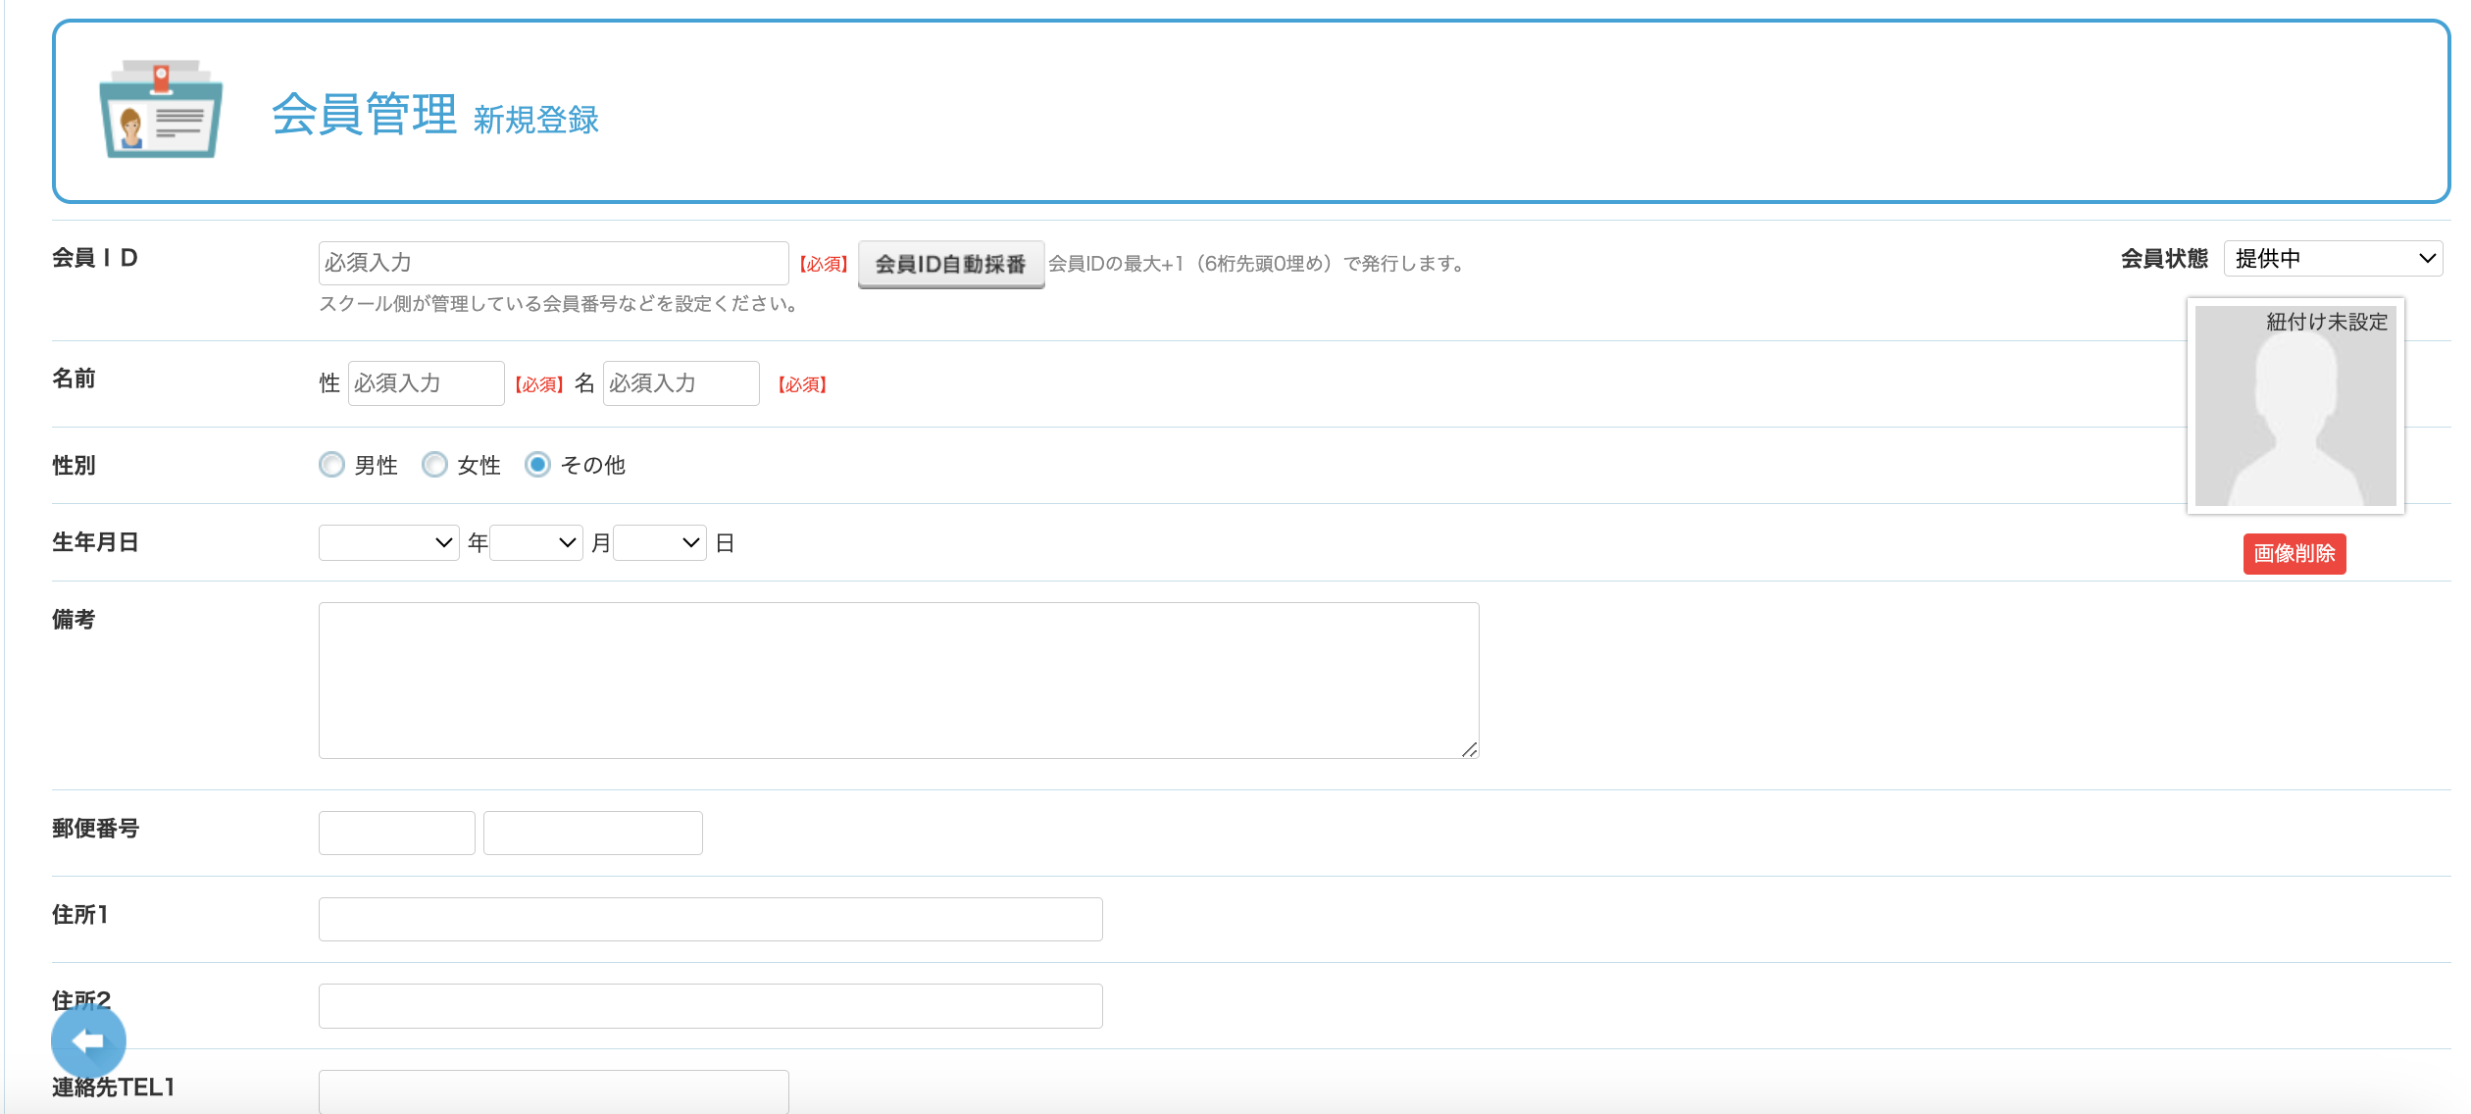
Task: Select the 男性 gender radio button
Action: 331,465
